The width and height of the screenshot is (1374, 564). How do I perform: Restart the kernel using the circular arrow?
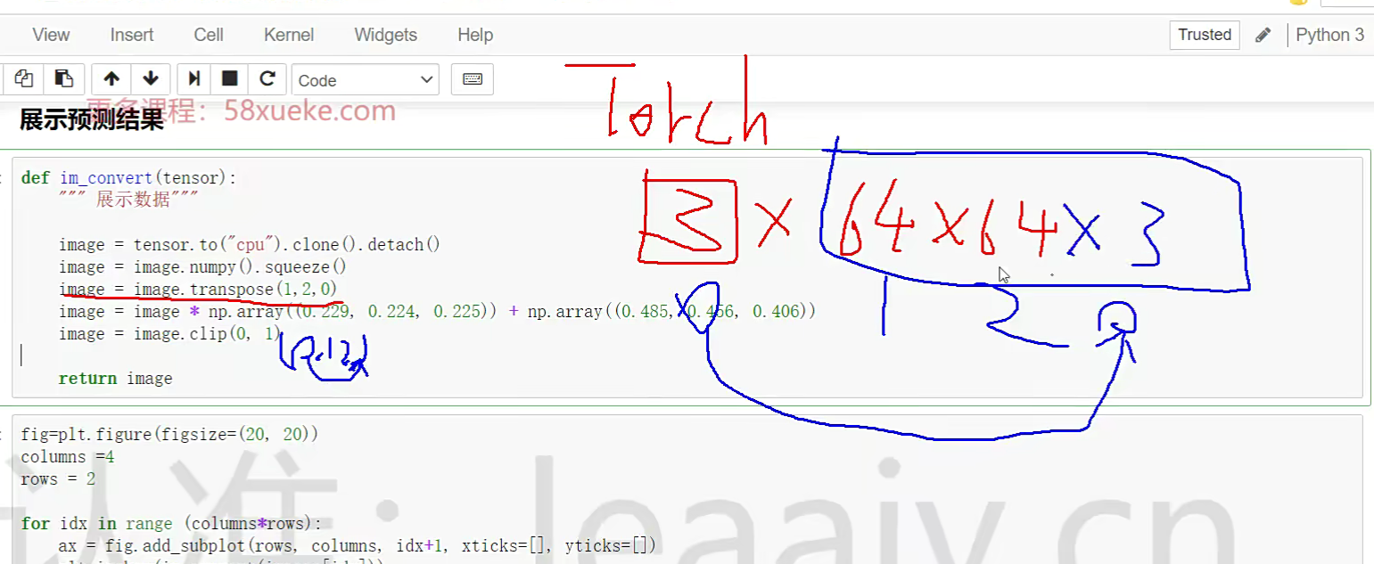pos(267,79)
